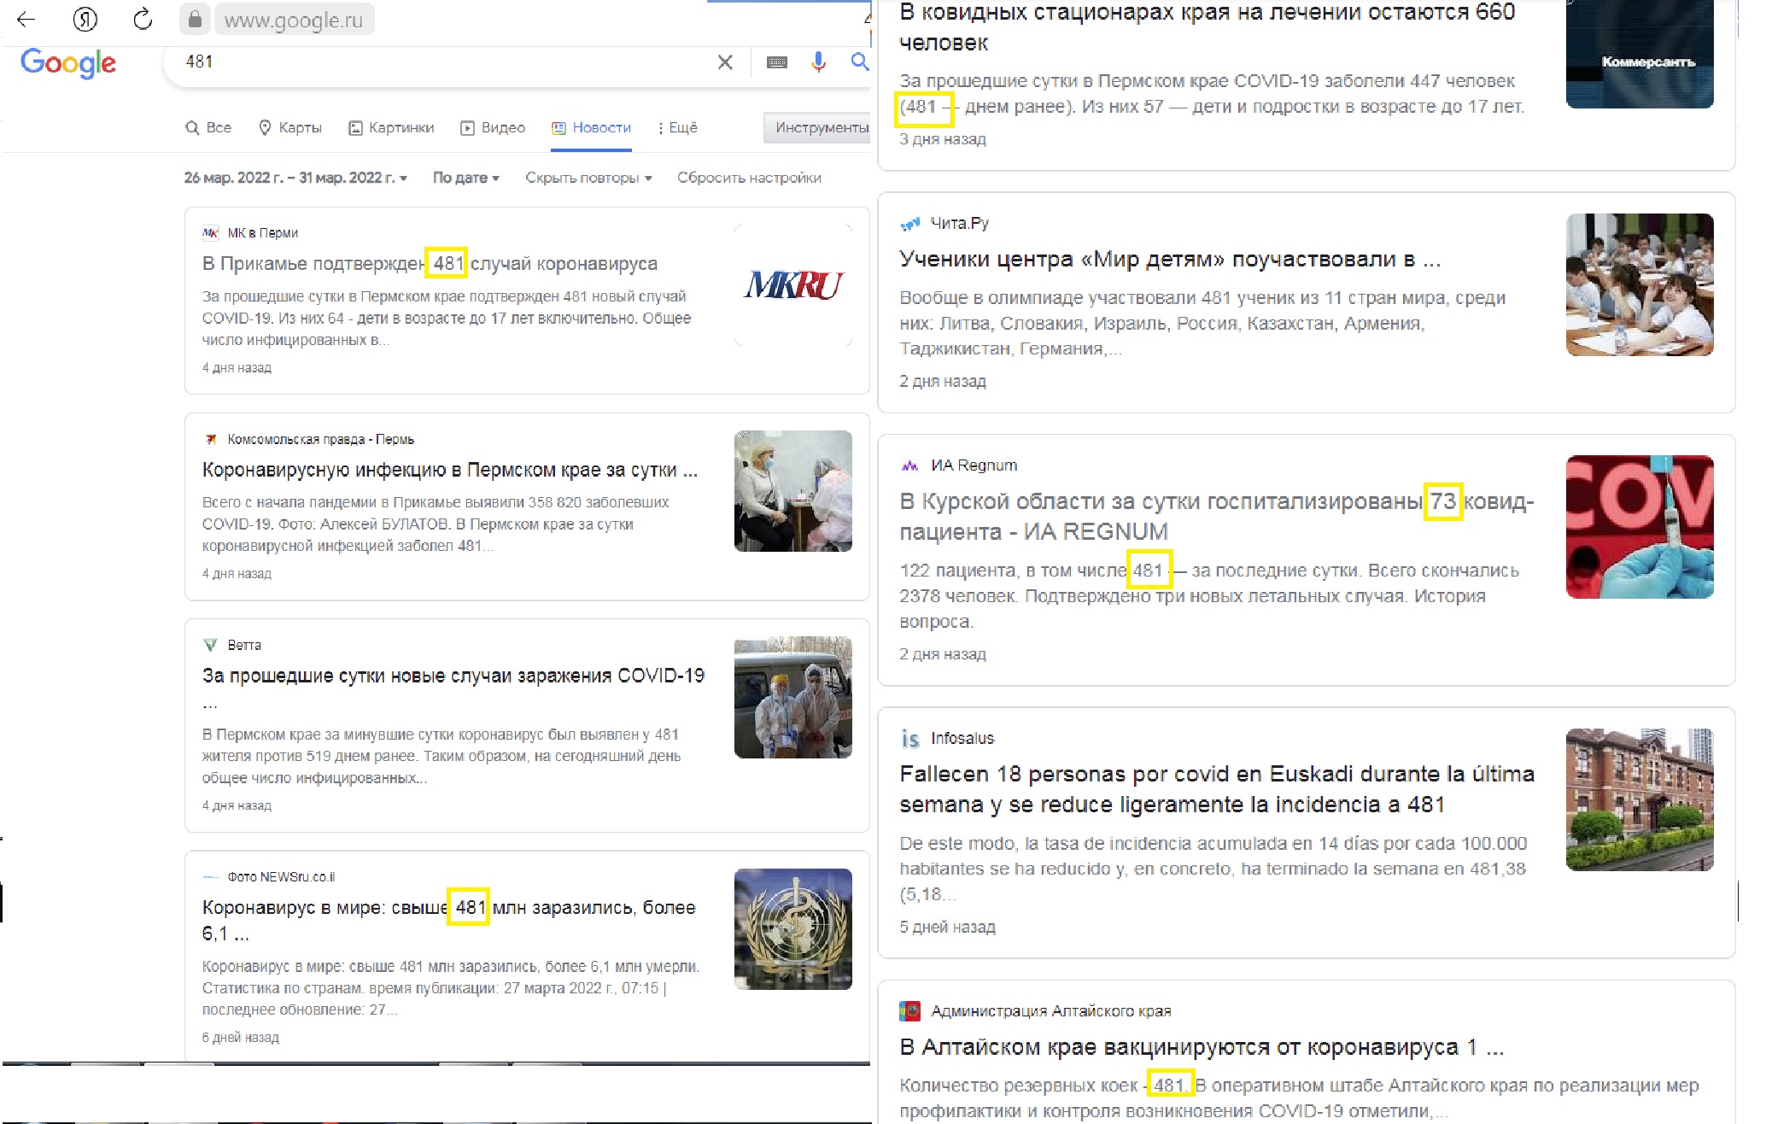
Task: Click Сбросить настройки link
Action: [x=749, y=178]
